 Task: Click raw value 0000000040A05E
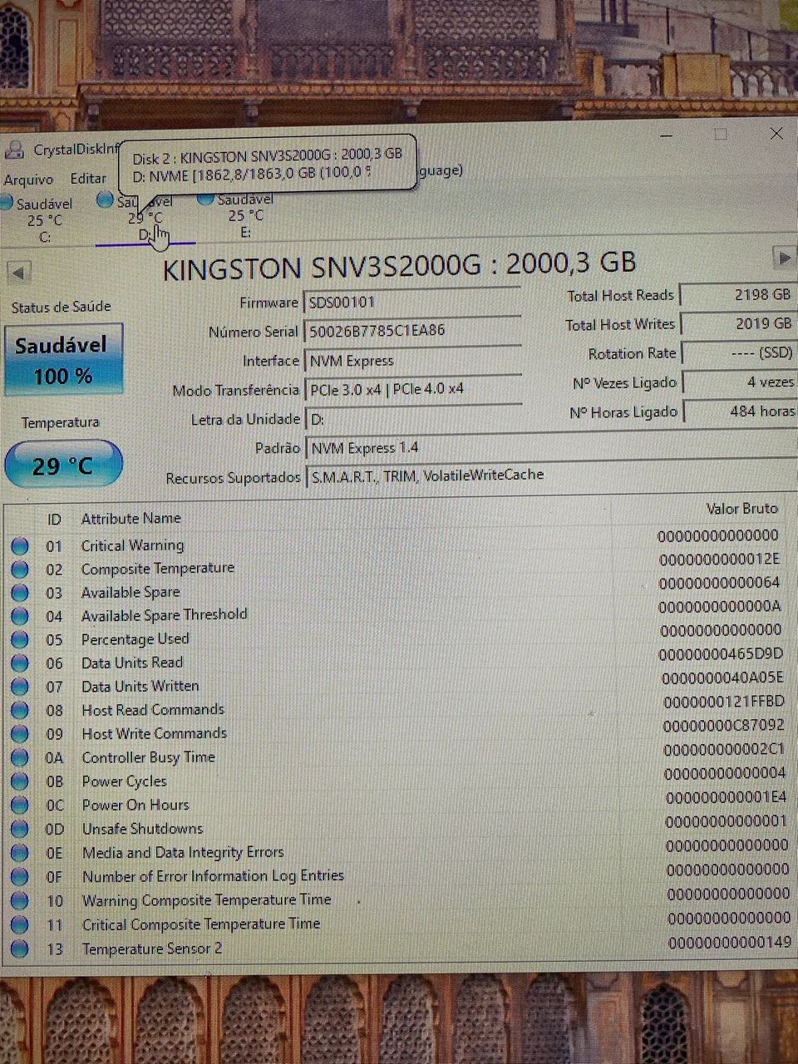[722, 677]
